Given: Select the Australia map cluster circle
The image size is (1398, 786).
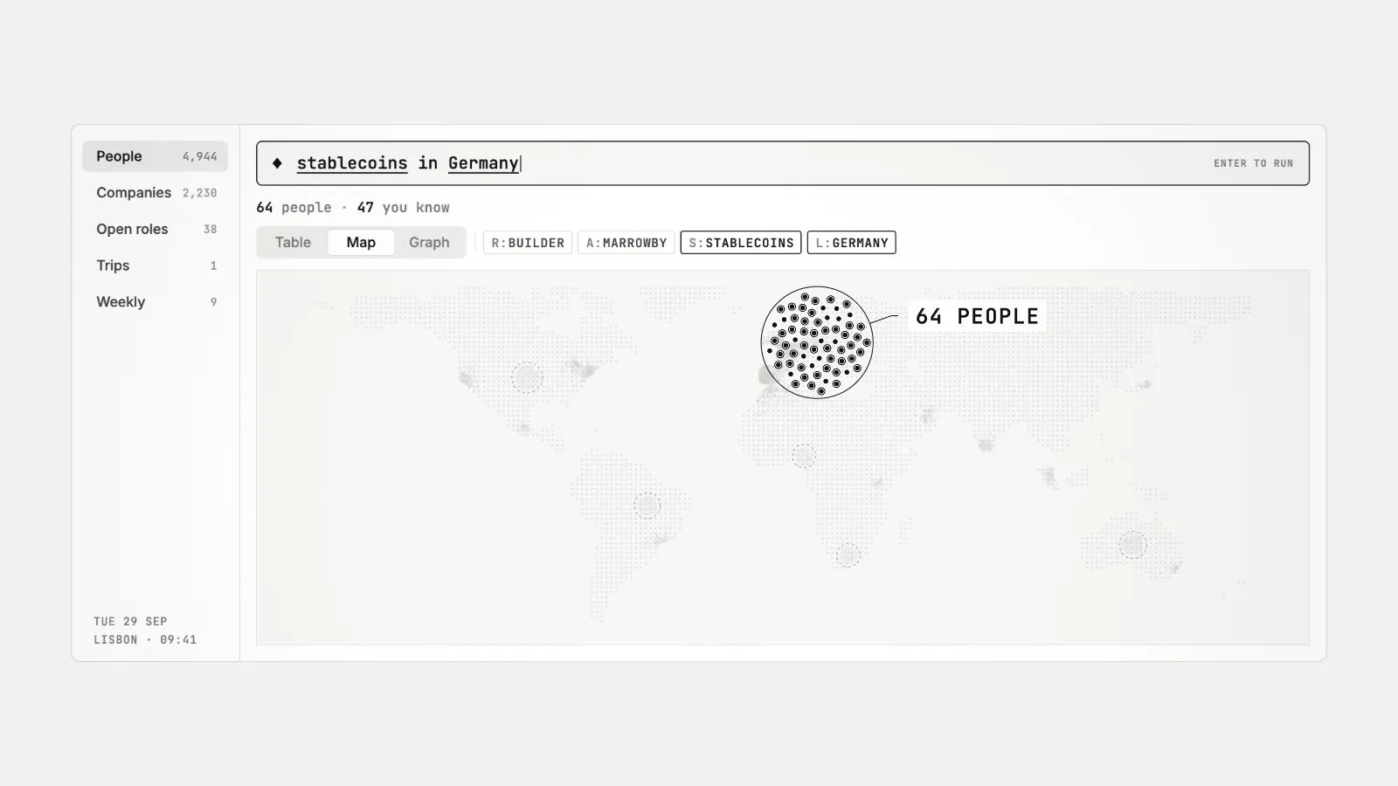Looking at the screenshot, I should tap(1133, 545).
